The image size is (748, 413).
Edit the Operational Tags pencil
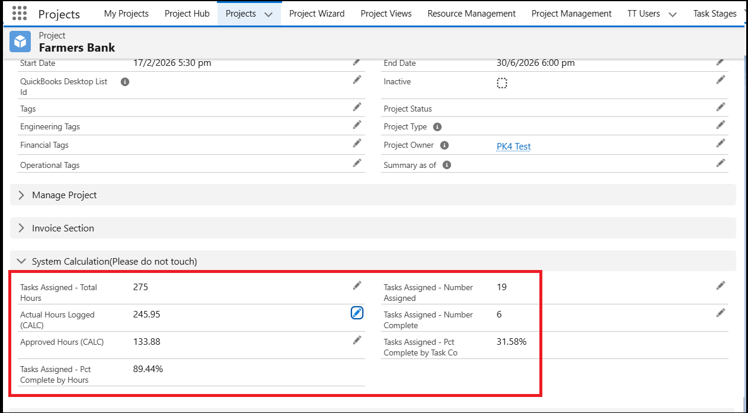pyautogui.click(x=357, y=163)
